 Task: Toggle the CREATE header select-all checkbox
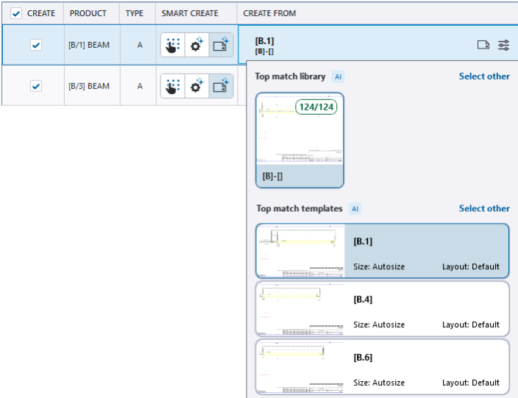(16, 13)
